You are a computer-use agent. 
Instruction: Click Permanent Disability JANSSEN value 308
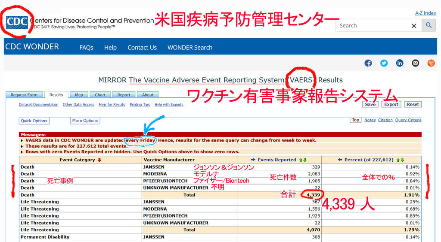coord(316,237)
